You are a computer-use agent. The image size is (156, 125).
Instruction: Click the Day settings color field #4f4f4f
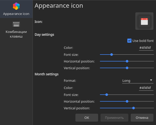pyautogui.click(x=146, y=48)
